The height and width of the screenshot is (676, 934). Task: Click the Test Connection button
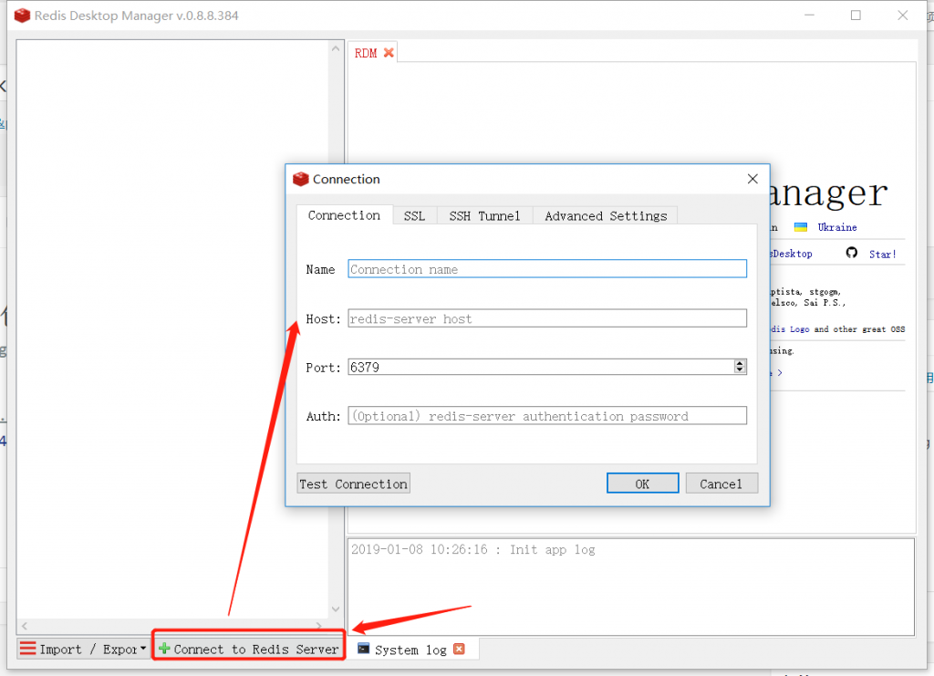[354, 484]
